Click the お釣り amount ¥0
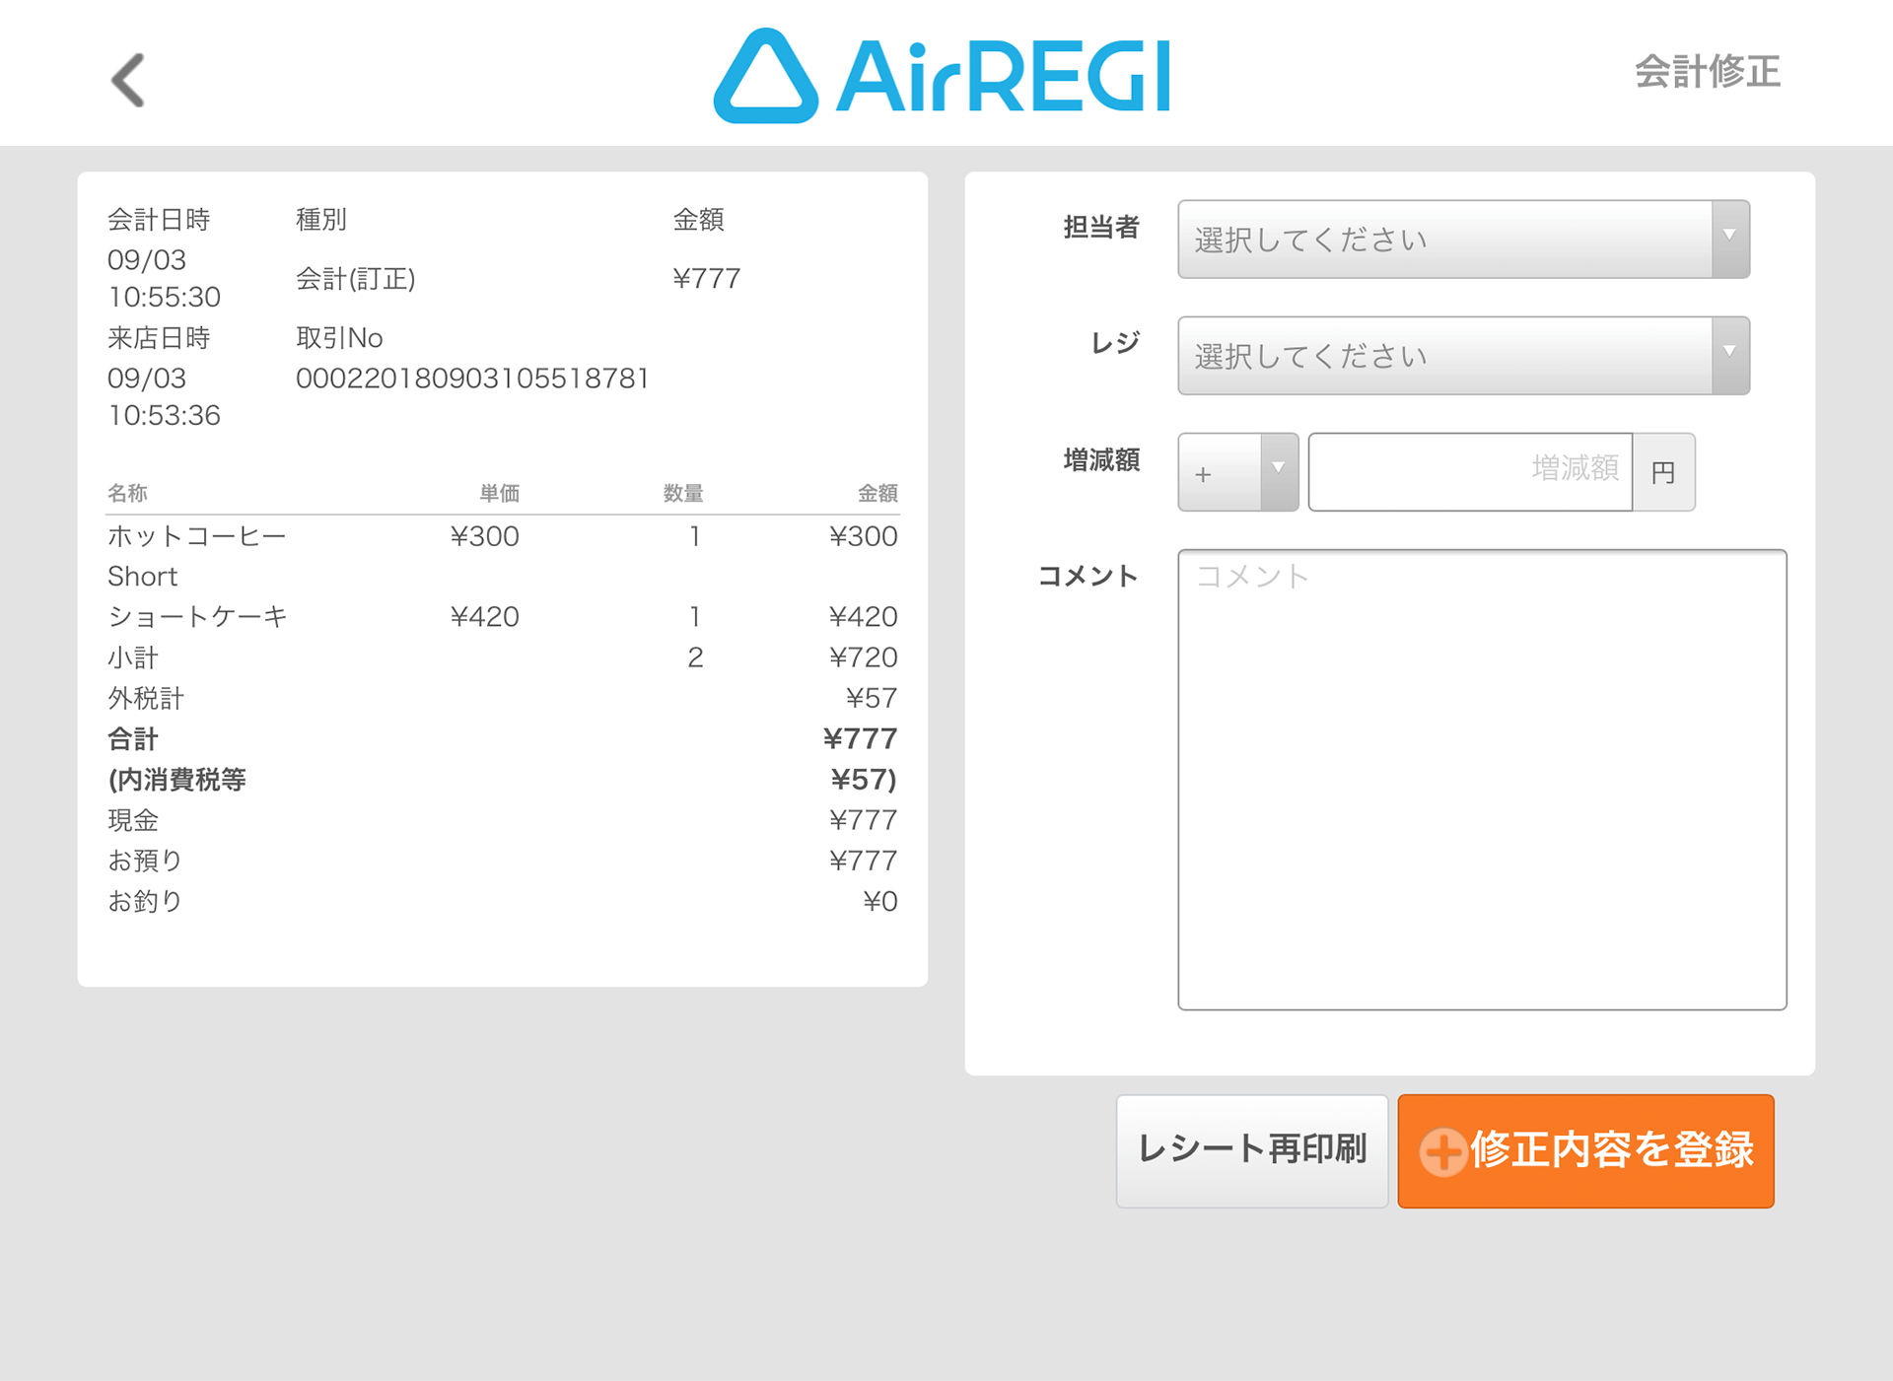The width and height of the screenshot is (1893, 1381). pos(880,901)
